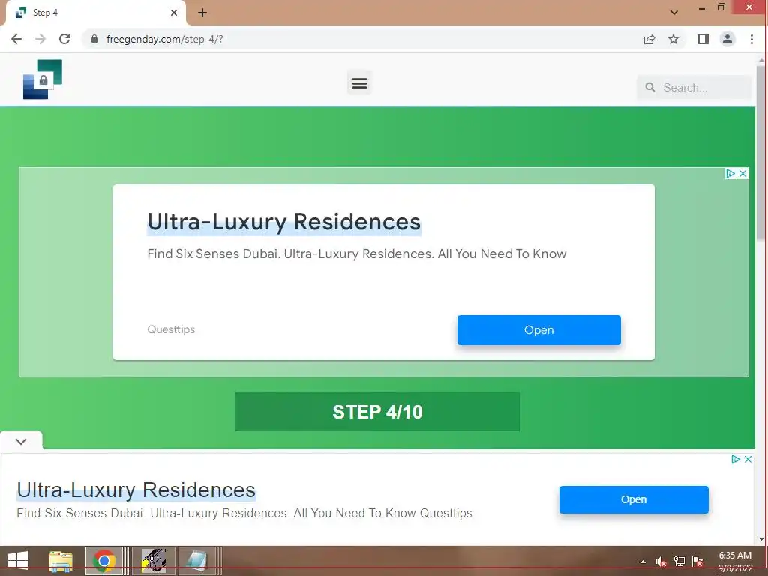This screenshot has height=576, width=768.
Task: Click the site Search field
Action: point(694,88)
